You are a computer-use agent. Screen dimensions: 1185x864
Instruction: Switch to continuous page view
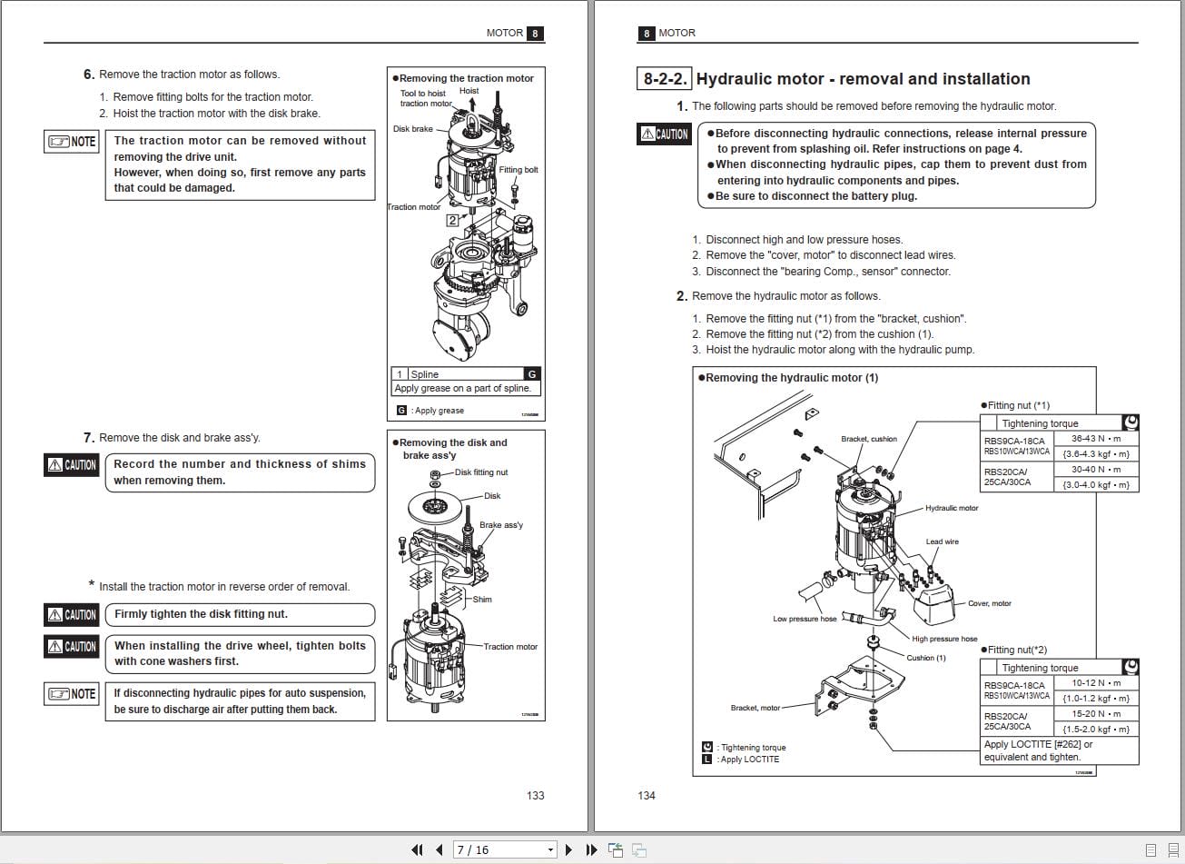(1171, 850)
